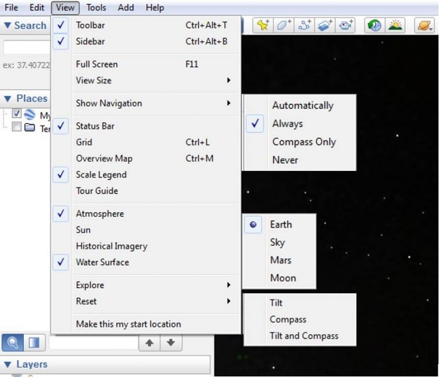This screenshot has width=439, height=378.
Task: Choose Never in navigation submenu
Action: (x=300, y=160)
